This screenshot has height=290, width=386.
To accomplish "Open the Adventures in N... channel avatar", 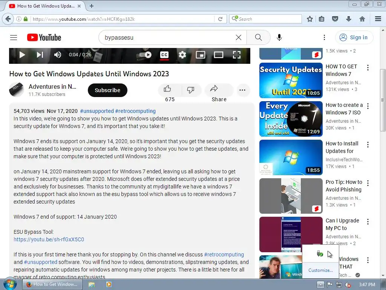I will 17,90.
